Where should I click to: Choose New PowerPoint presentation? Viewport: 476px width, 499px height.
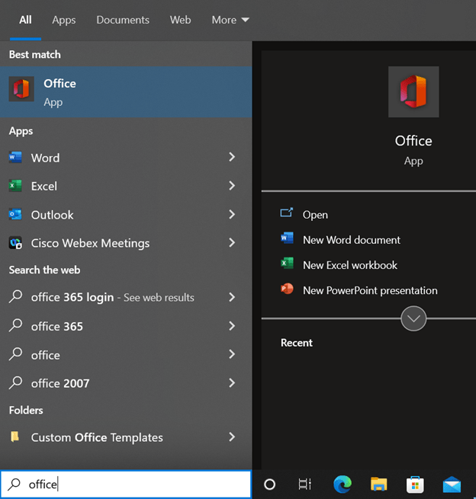pos(370,290)
